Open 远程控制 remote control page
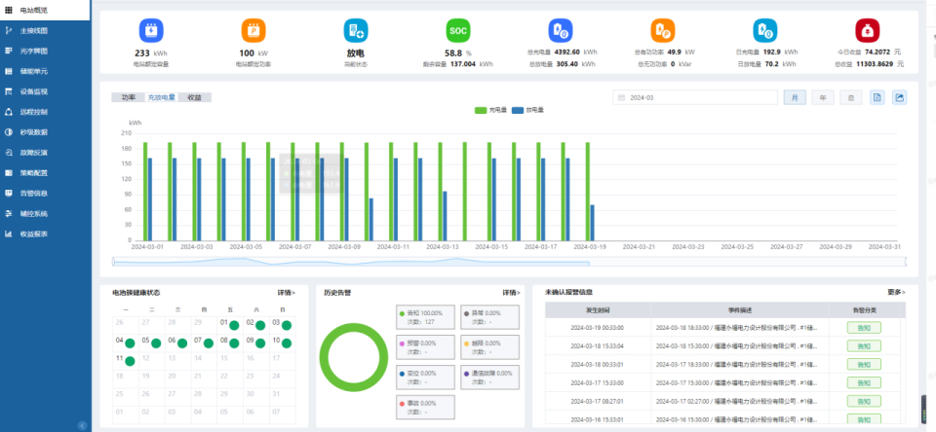This screenshot has width=936, height=432. click(45, 112)
